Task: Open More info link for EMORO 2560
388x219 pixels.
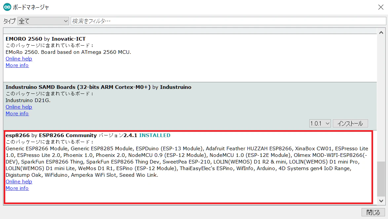Action: pyautogui.click(x=17, y=65)
